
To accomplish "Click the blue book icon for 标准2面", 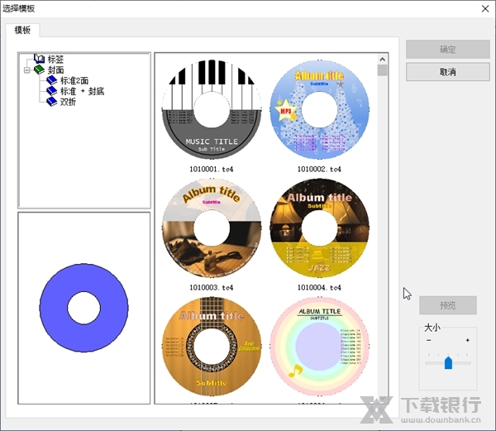I will point(51,80).
